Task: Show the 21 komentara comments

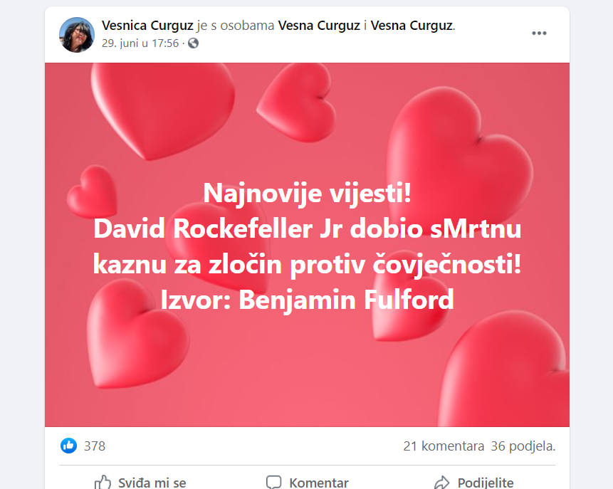Action: 444,446
